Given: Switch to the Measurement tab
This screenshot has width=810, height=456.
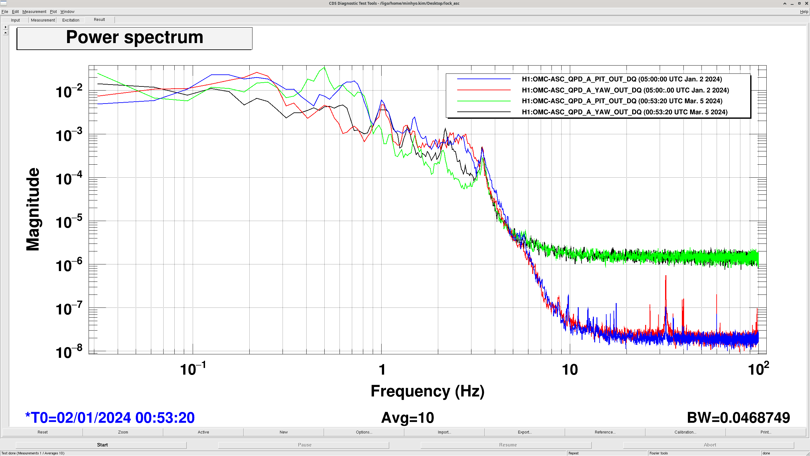Looking at the screenshot, I should point(43,20).
